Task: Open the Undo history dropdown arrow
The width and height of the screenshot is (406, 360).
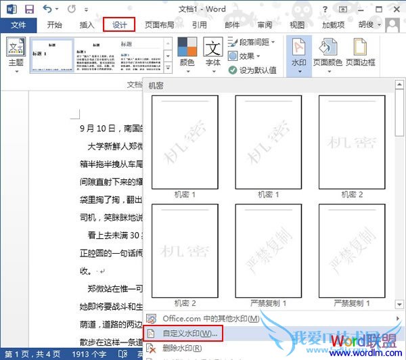Action: pos(57,9)
